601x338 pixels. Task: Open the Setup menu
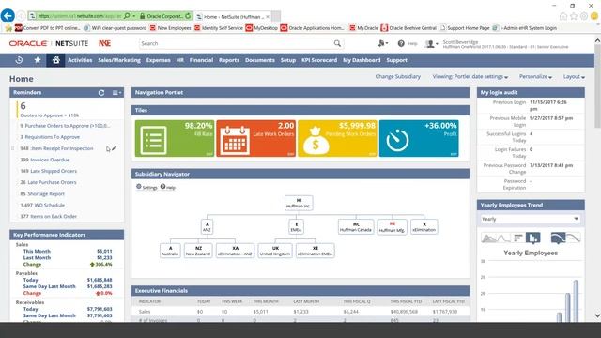tap(288, 60)
